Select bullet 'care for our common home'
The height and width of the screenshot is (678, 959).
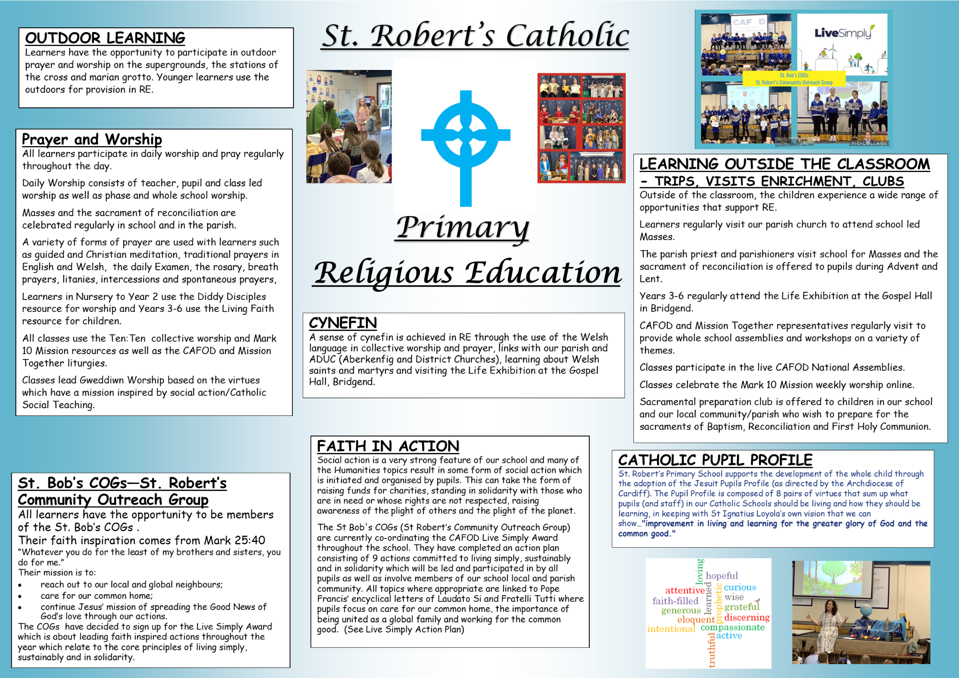click(96, 596)
